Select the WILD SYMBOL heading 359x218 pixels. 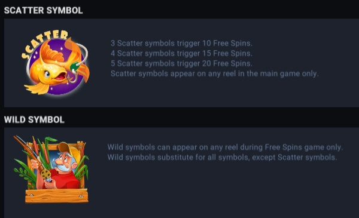coord(34,119)
